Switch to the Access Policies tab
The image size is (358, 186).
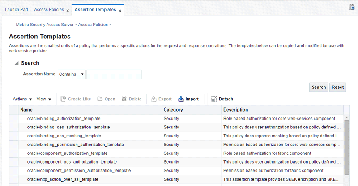click(49, 9)
